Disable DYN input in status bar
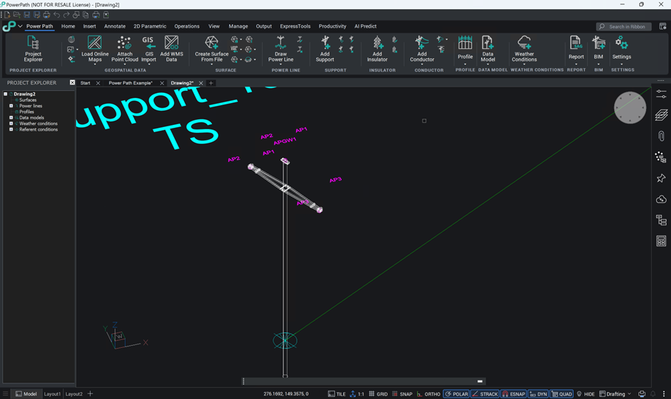671x399 pixels. point(538,394)
